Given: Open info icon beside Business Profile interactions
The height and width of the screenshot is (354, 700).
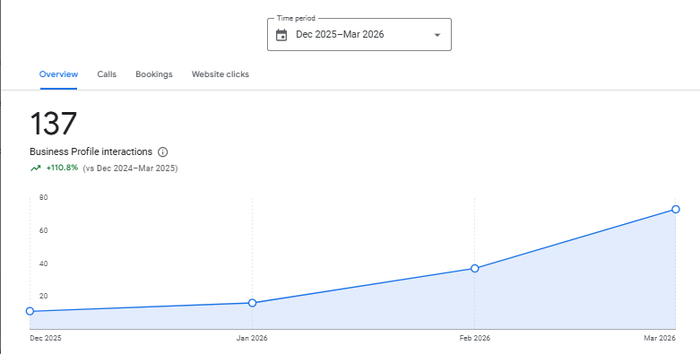Looking at the screenshot, I should (163, 152).
